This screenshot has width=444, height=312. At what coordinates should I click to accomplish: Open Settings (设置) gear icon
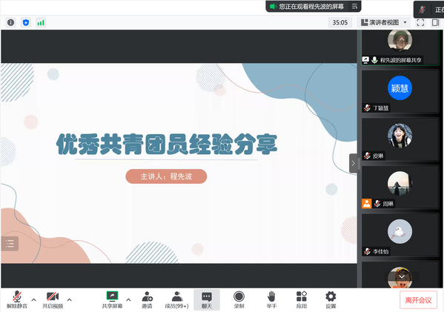331,300
